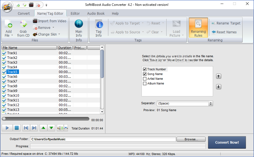The height and width of the screenshot is (157, 254).
Task: Select Name/Tag Editor tab
Action: tap(50, 14)
